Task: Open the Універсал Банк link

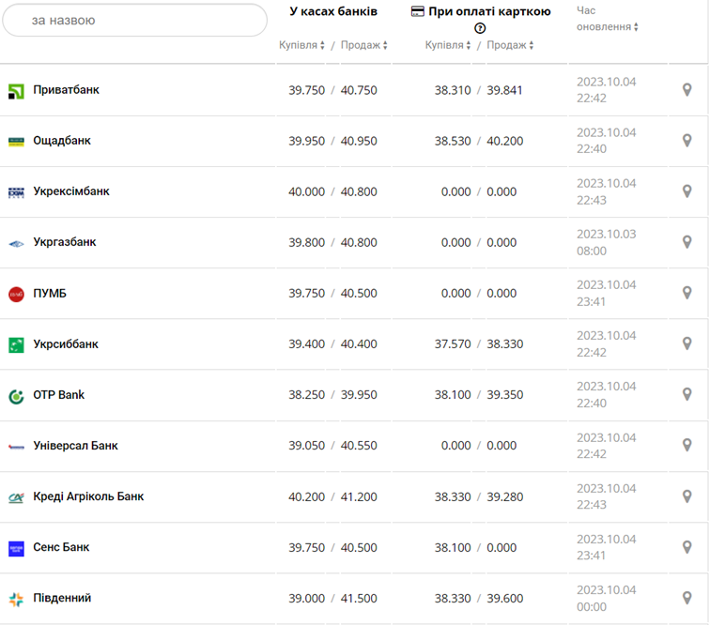Action: click(75, 446)
